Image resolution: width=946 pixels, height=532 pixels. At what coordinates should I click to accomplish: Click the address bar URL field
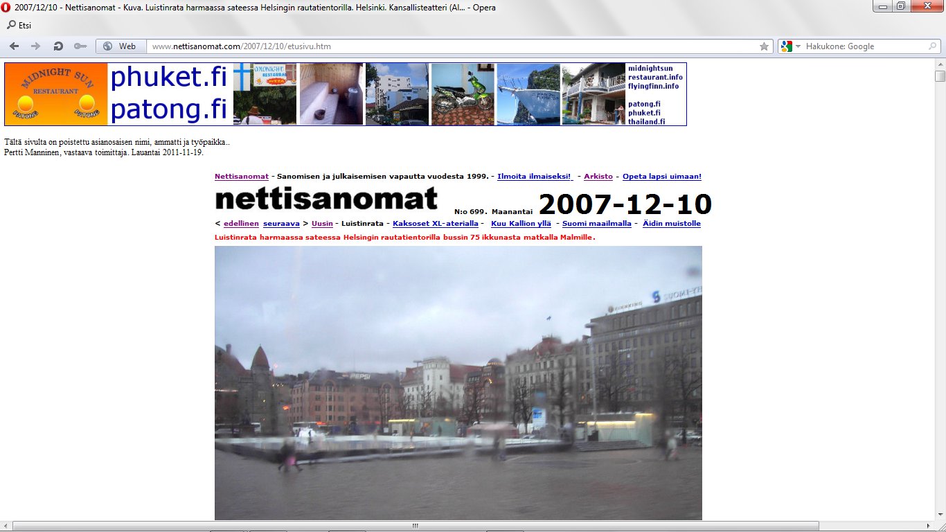(x=450, y=46)
